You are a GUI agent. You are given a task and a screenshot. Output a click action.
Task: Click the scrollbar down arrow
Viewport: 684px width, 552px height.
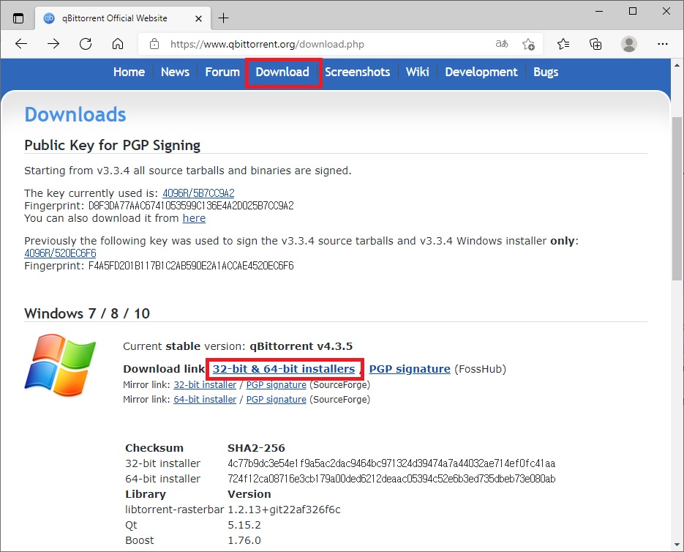tap(677, 545)
